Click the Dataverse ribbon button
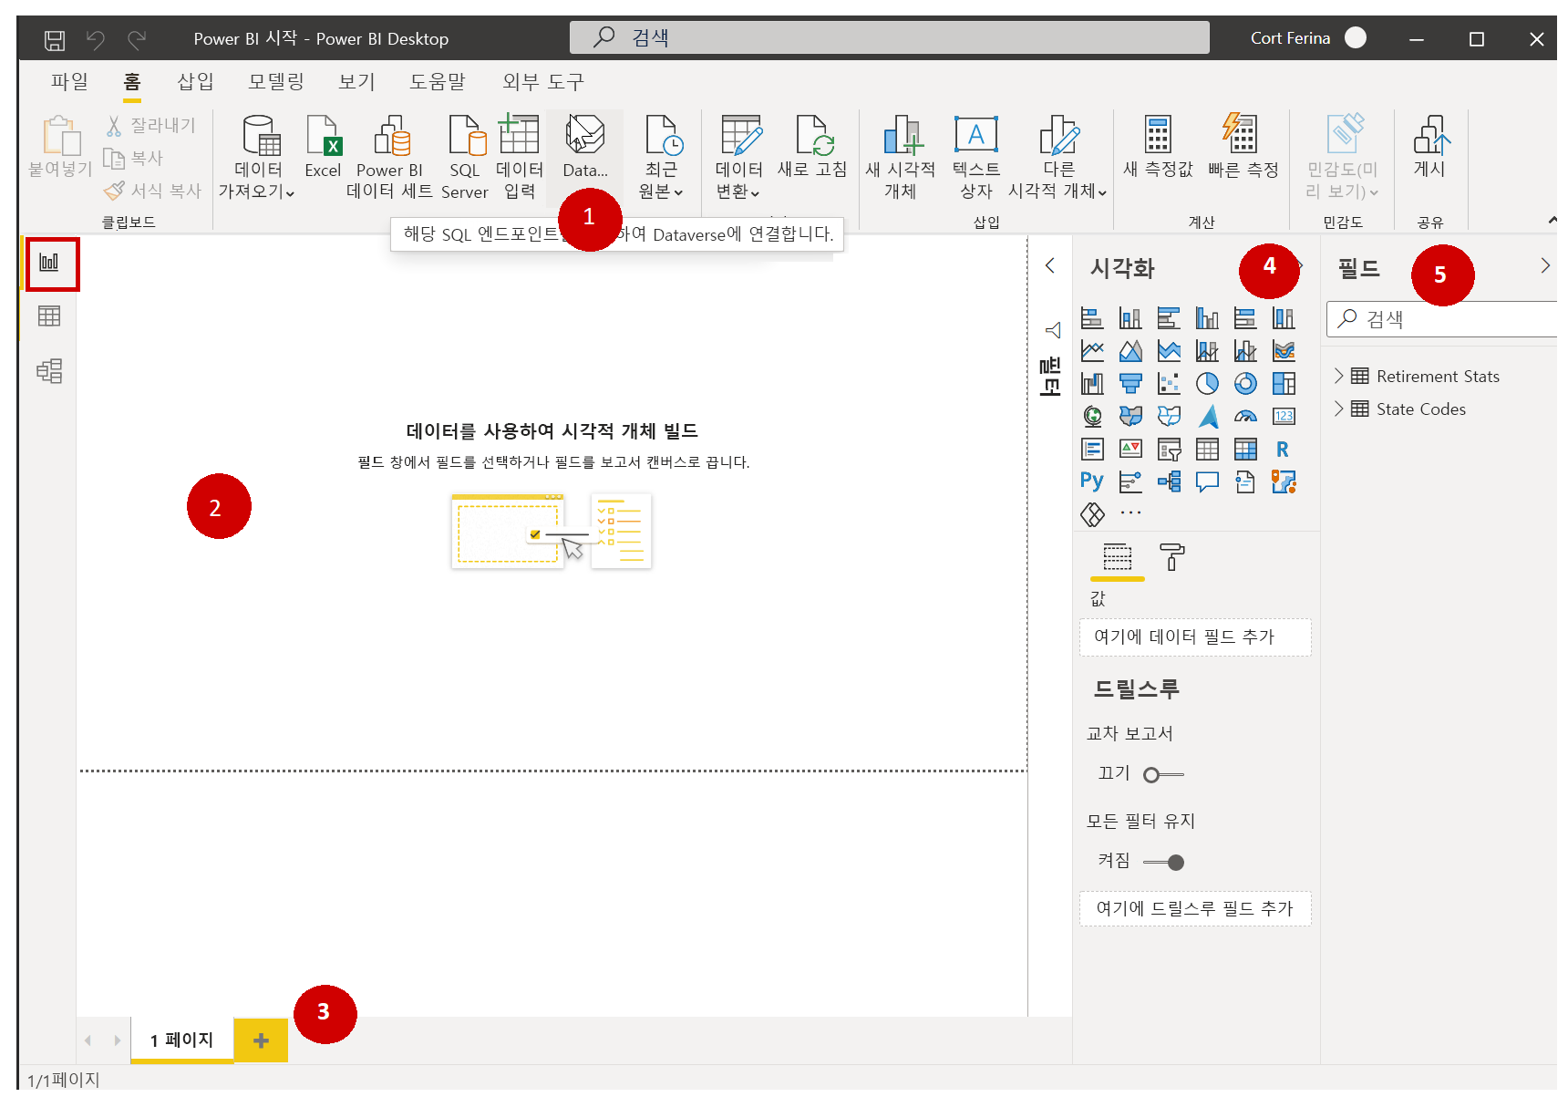 tap(584, 148)
